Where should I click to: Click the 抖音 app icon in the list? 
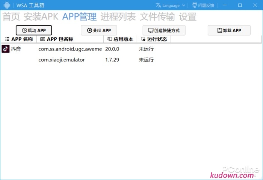coord(6,49)
